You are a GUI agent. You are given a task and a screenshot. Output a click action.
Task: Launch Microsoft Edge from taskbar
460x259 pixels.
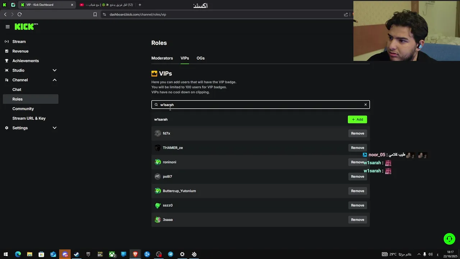18,254
